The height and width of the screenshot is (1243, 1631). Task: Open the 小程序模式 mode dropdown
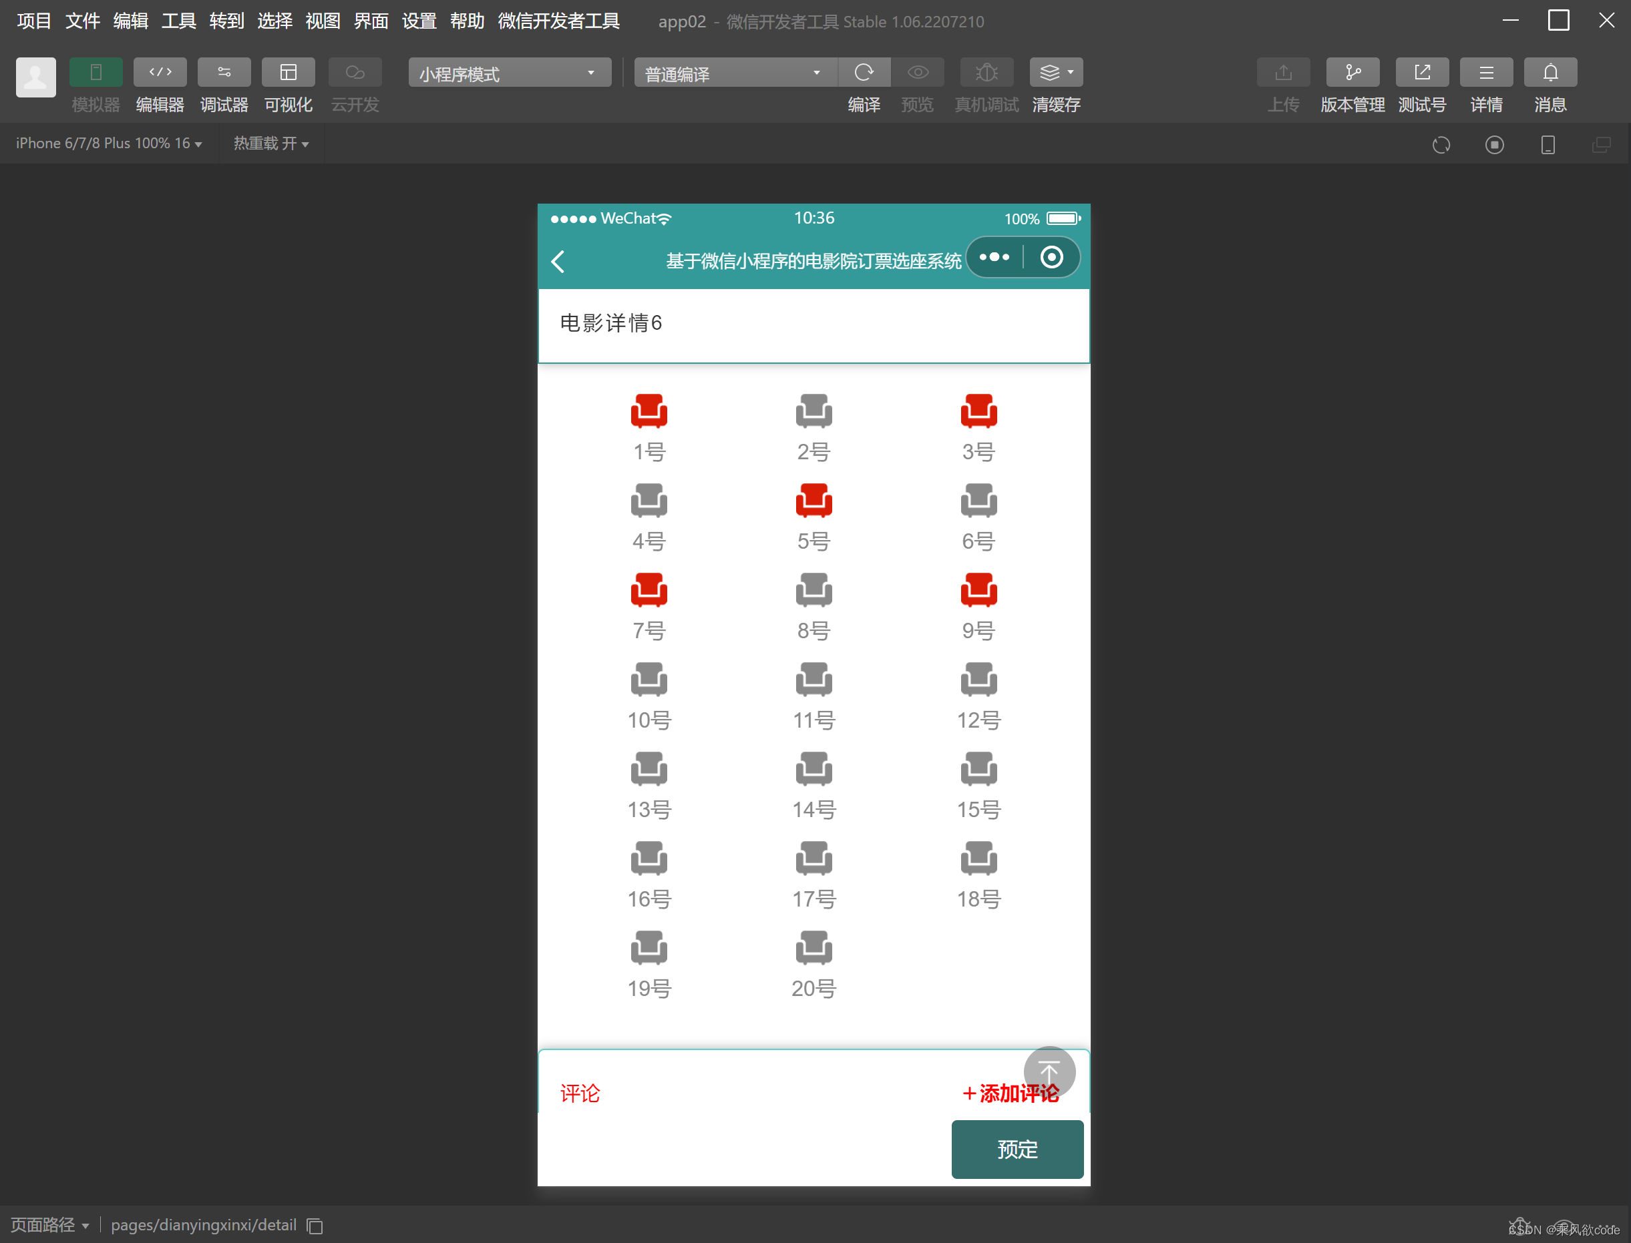click(510, 73)
